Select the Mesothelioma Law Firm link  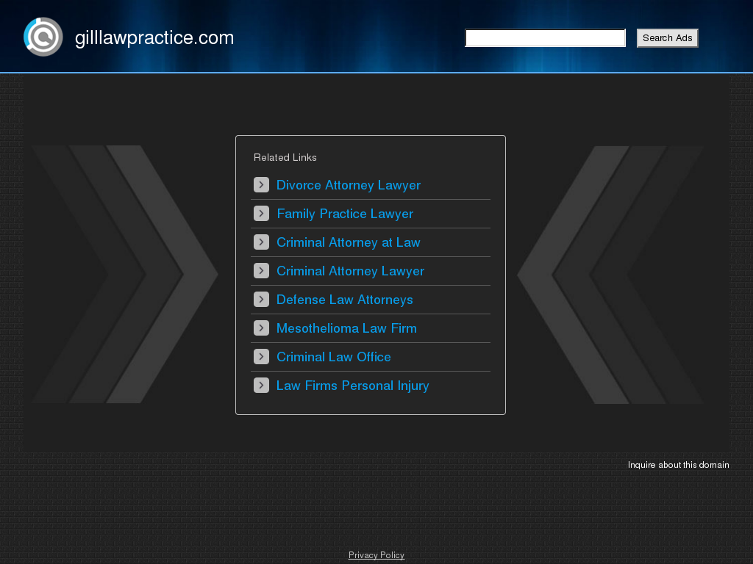coord(347,328)
